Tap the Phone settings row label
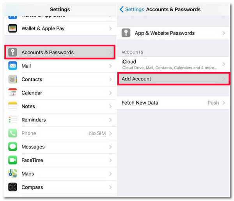Viewport: 234px width, 201px height. pos(28,133)
